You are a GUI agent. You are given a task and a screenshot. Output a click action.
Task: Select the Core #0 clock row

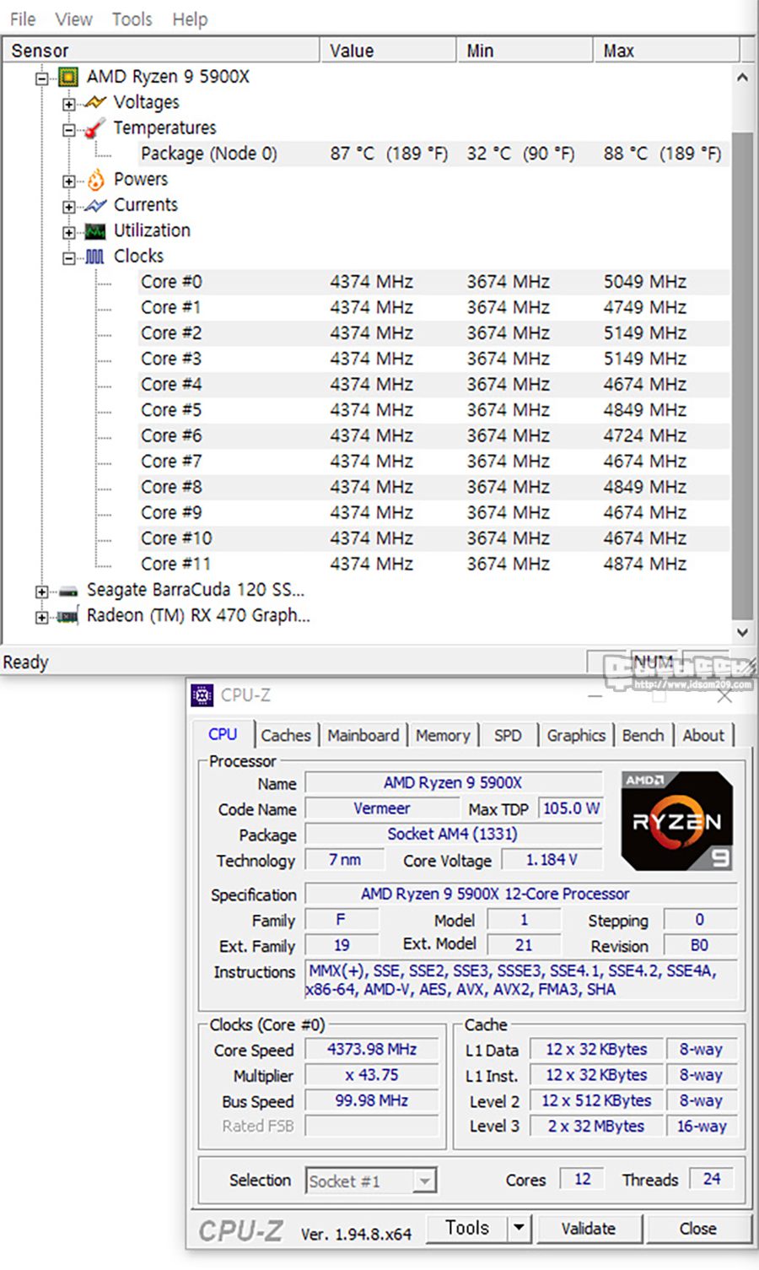click(433, 282)
